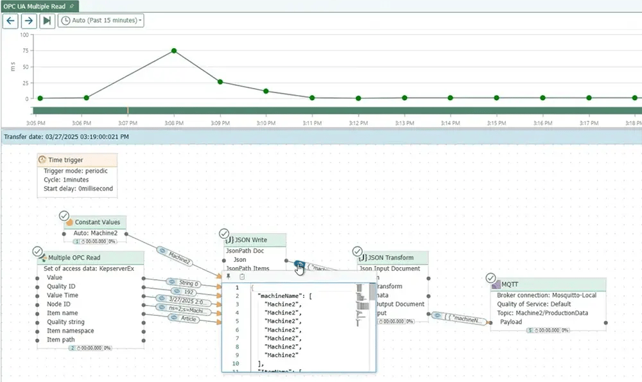Pin the OPC UA Multiple Read tab
The image size is (642, 382).
coord(71,5)
